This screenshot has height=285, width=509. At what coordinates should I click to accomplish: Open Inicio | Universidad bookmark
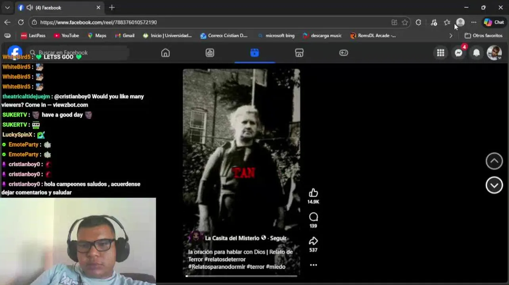[167, 36]
